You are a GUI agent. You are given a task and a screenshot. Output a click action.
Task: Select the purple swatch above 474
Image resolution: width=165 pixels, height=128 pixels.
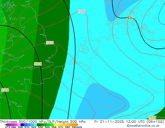9,125
